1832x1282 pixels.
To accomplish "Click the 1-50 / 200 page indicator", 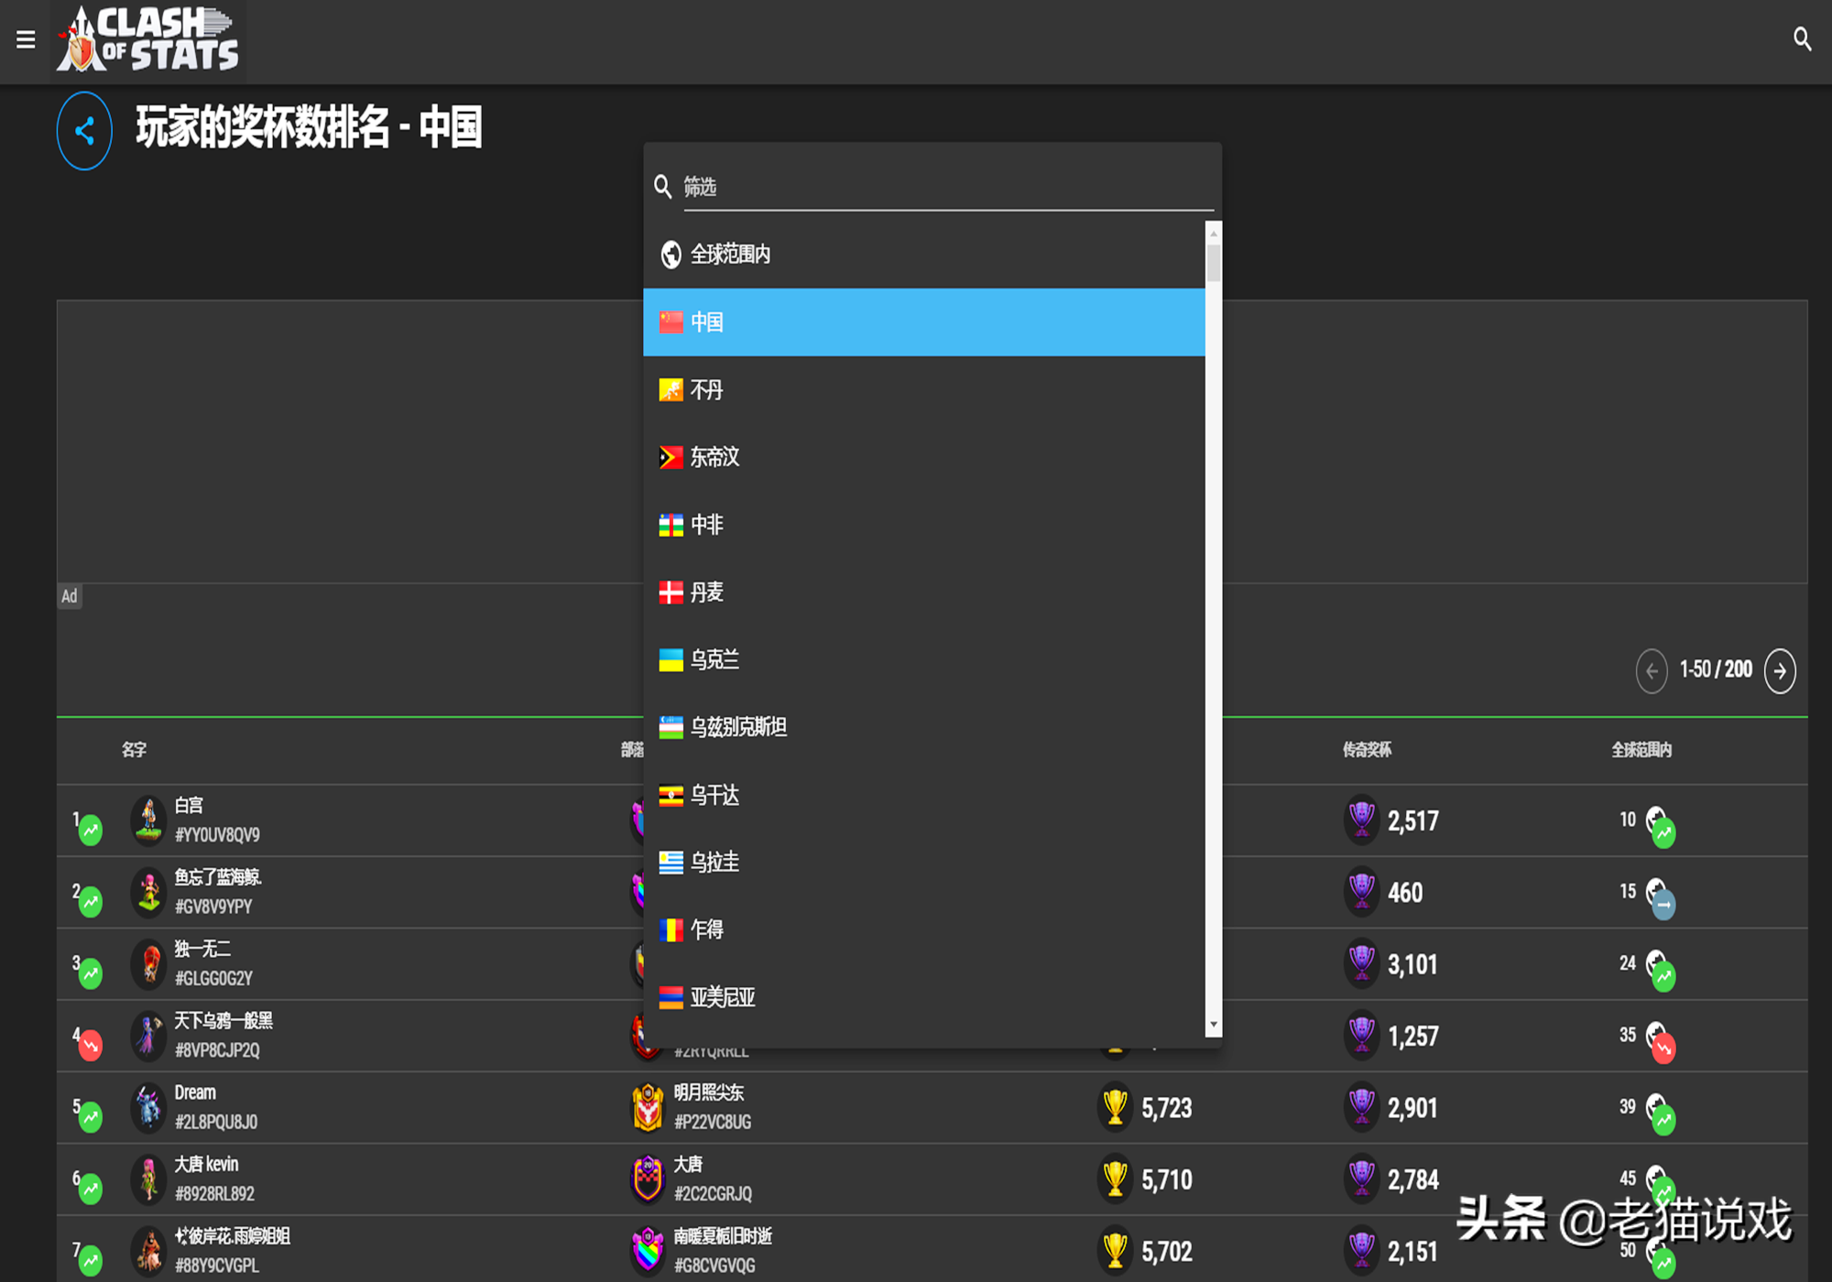I will (x=1716, y=670).
